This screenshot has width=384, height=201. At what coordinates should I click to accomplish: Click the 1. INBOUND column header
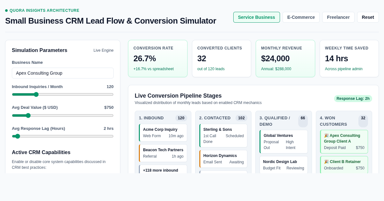point(151,118)
